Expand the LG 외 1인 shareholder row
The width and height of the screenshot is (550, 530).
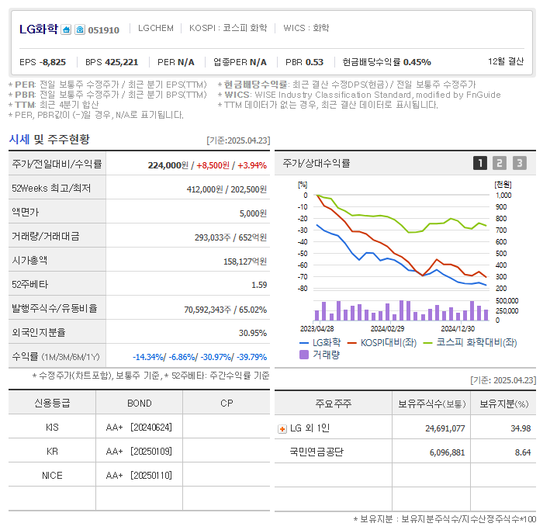[x=282, y=429]
